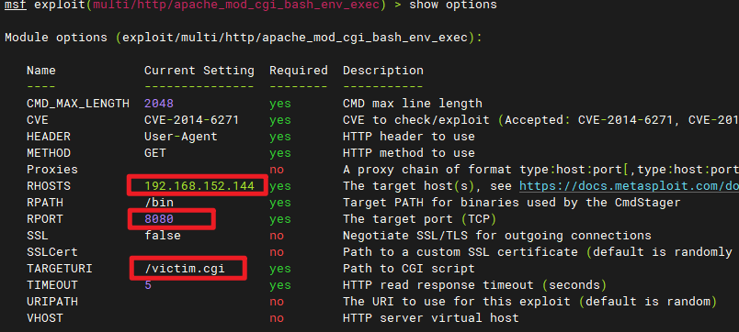Click the option name RPORT

click(x=45, y=219)
